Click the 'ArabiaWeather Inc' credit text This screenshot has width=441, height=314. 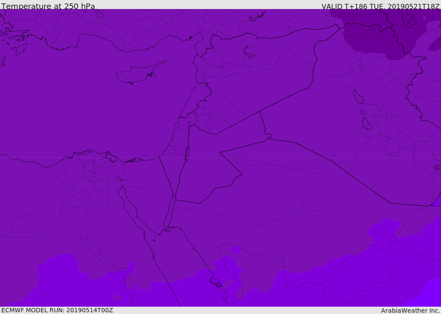click(x=410, y=311)
